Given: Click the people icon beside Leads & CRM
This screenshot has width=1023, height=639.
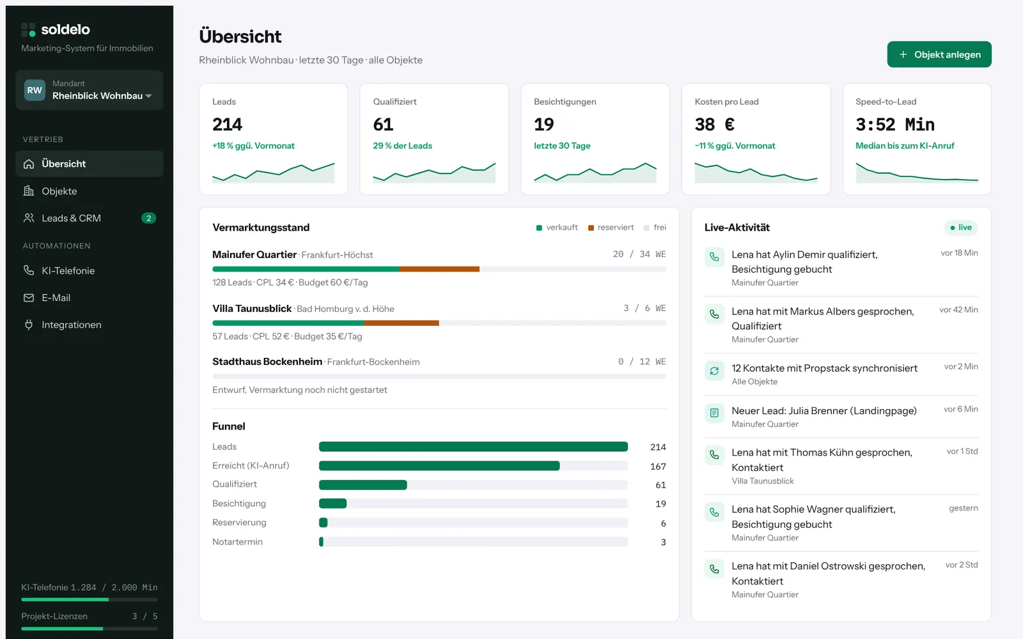Looking at the screenshot, I should (29, 218).
